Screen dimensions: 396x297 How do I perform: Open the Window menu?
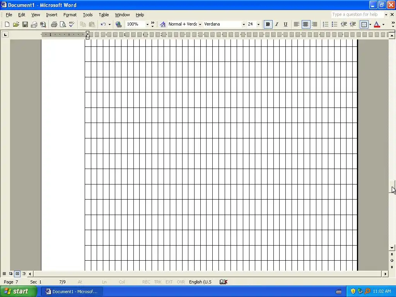click(x=122, y=15)
